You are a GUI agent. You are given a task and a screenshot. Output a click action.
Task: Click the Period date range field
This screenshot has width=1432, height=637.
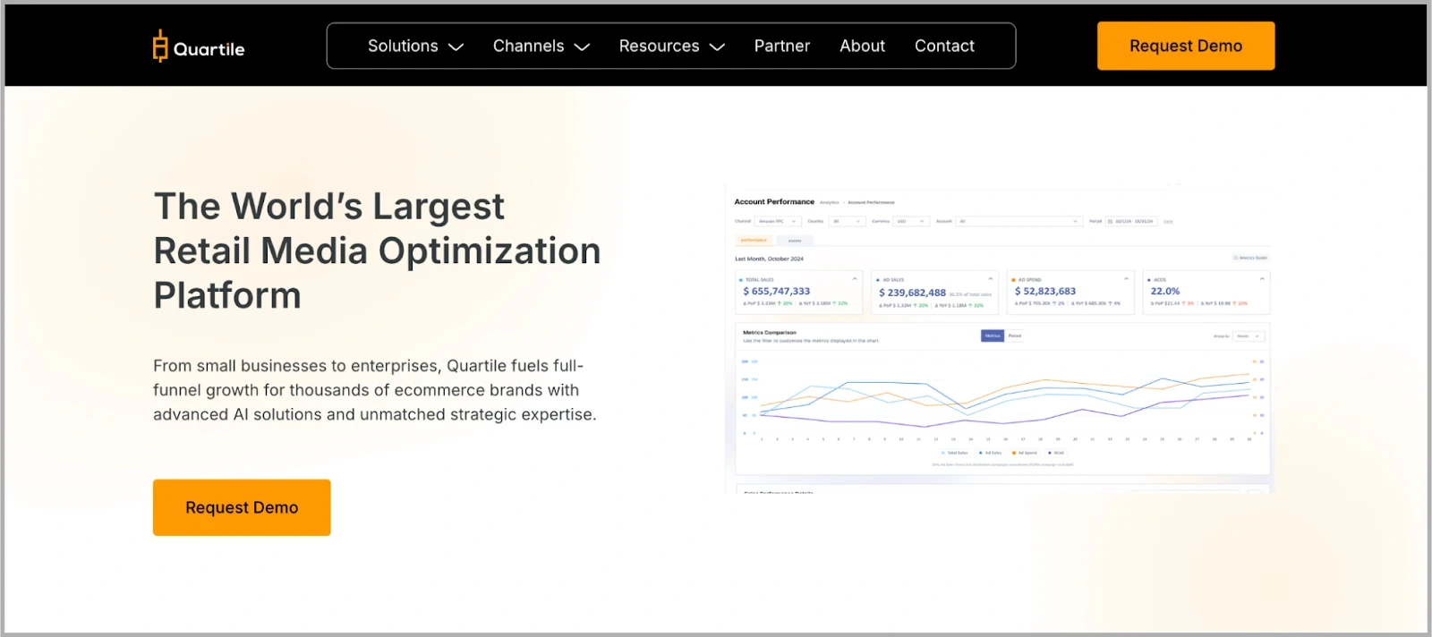point(1131,221)
